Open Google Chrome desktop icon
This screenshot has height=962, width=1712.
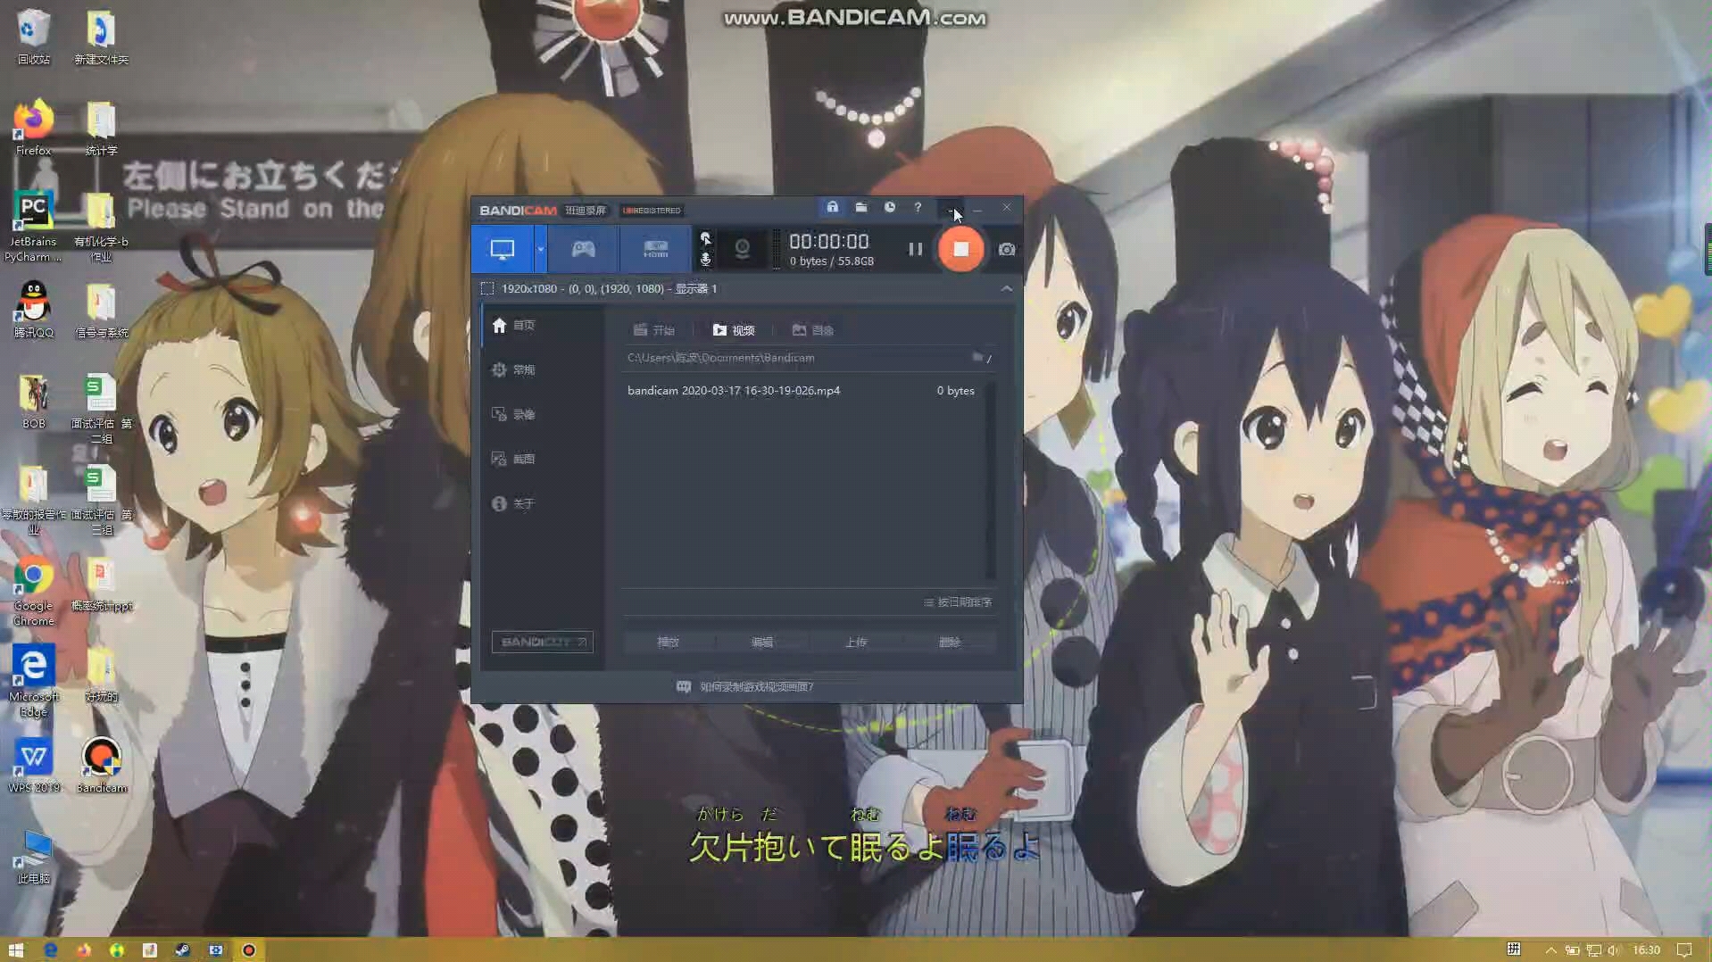click(33, 590)
